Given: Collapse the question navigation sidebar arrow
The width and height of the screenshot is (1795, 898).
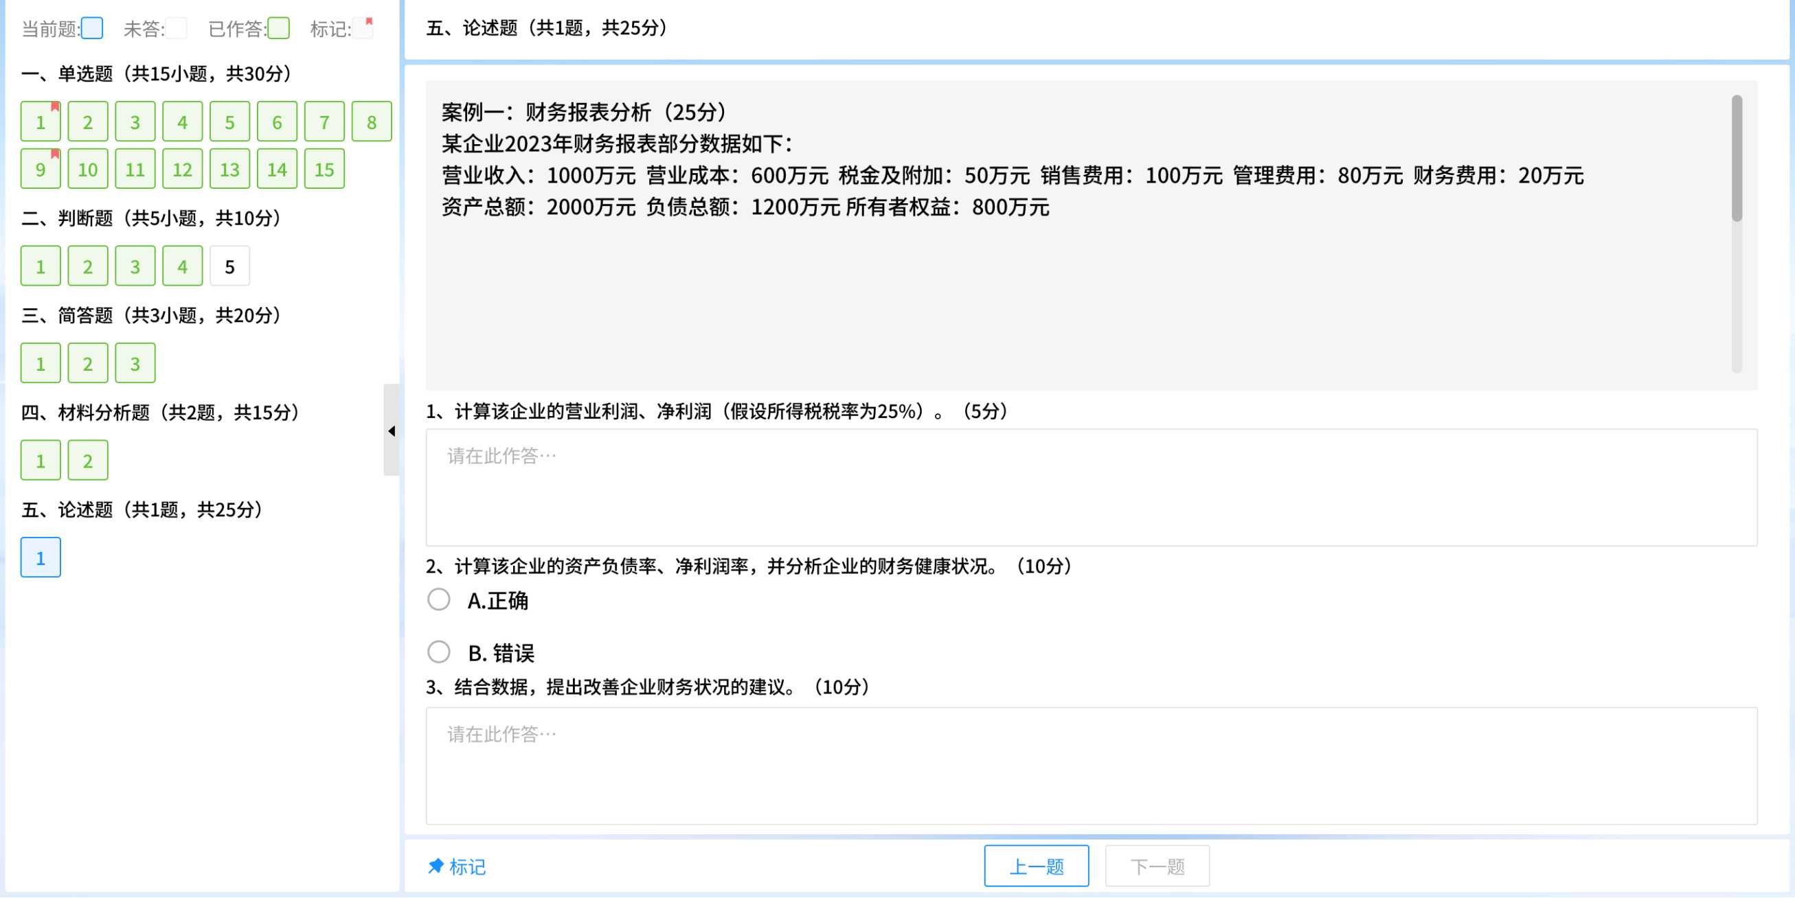Looking at the screenshot, I should [392, 430].
